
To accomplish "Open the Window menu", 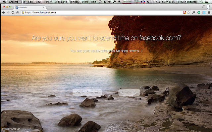I will pos(74,2).
